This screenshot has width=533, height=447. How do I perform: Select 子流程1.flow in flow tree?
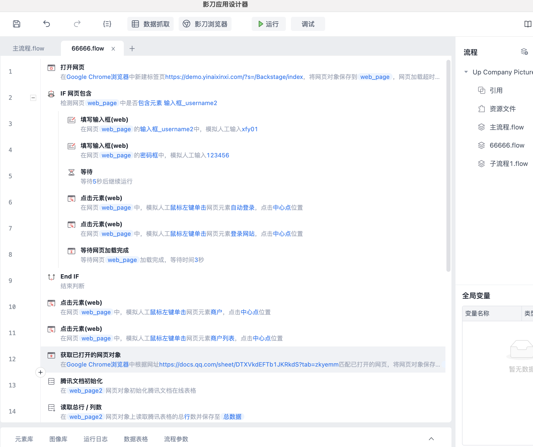coord(508,163)
